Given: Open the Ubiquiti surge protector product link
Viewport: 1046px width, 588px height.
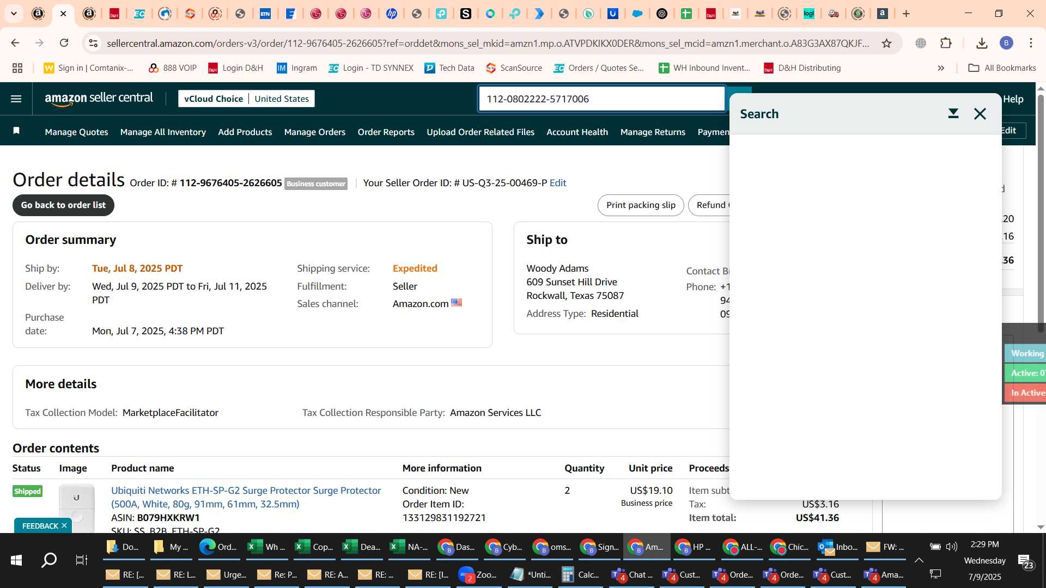Looking at the screenshot, I should (x=246, y=497).
